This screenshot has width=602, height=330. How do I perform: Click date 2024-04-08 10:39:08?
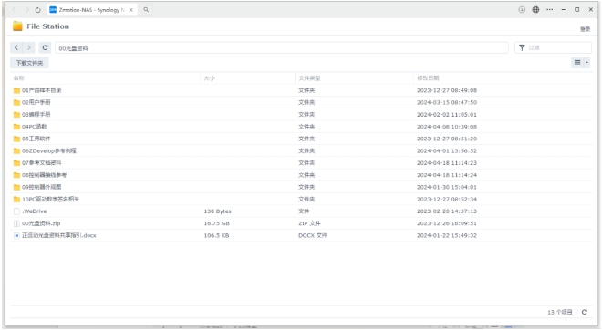point(447,127)
